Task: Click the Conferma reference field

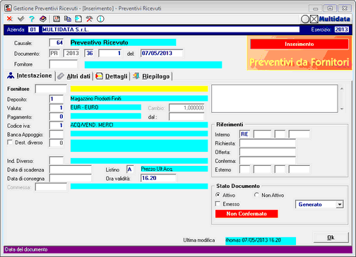Action: point(268,160)
